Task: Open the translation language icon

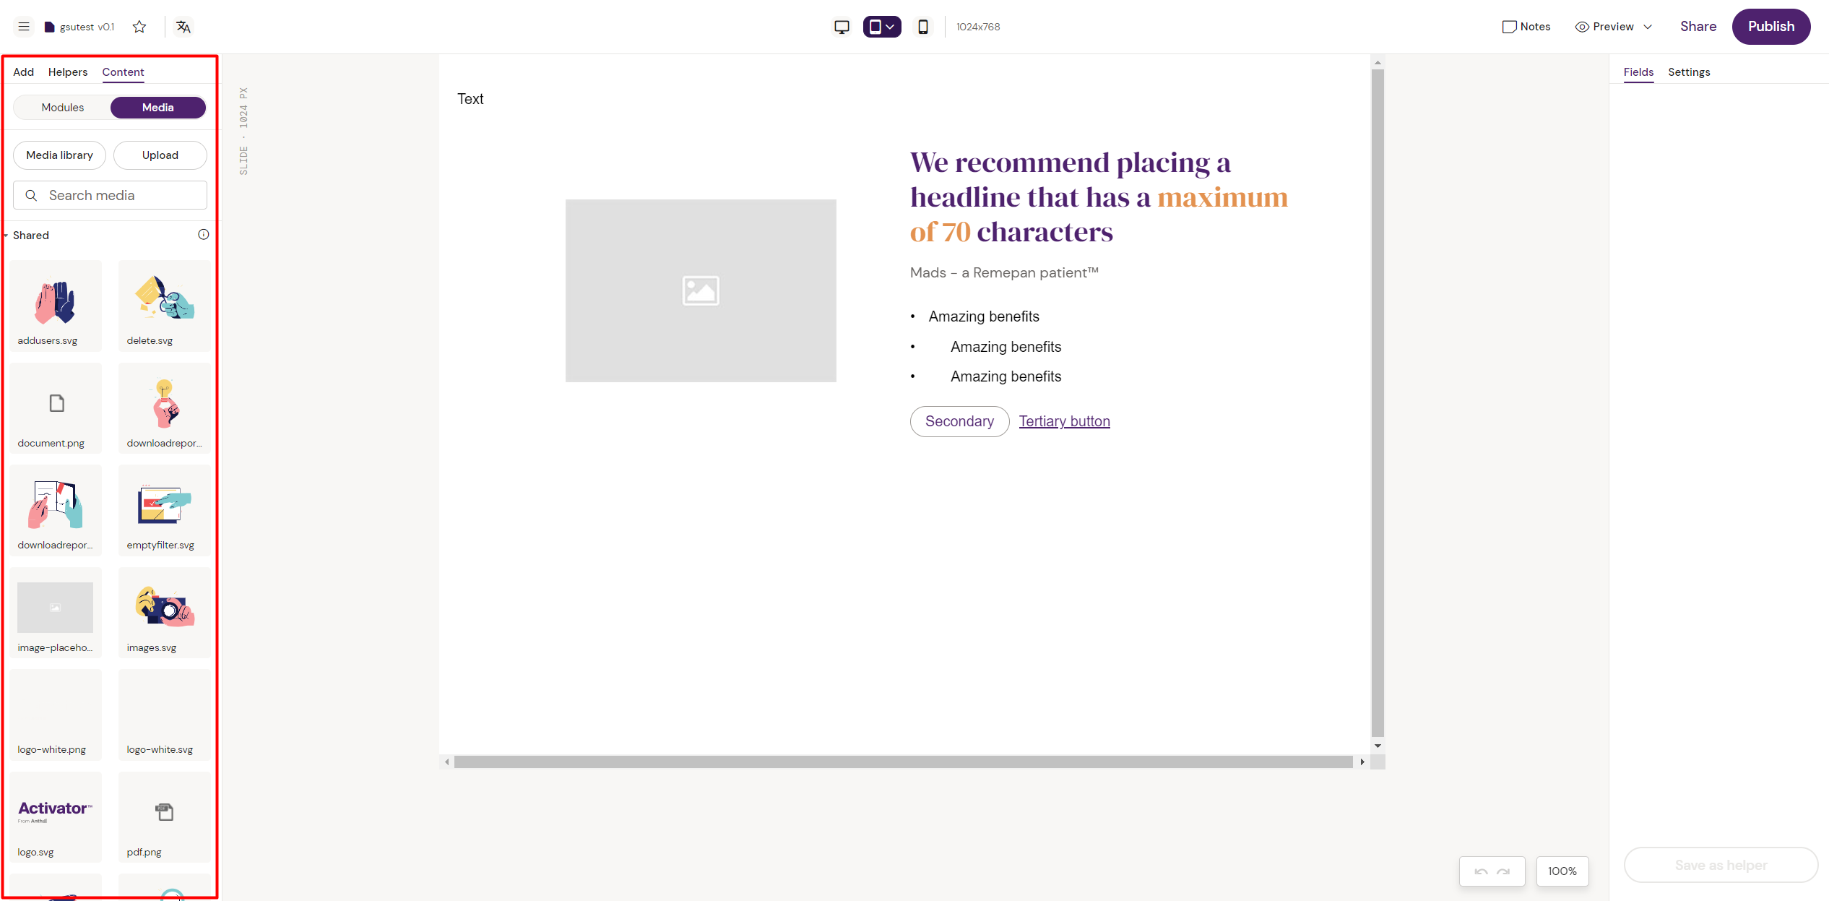Action: 183,27
